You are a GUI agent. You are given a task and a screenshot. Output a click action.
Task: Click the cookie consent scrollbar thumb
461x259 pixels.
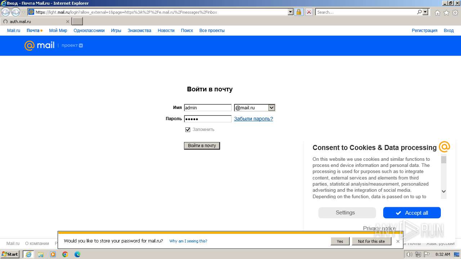point(444,160)
